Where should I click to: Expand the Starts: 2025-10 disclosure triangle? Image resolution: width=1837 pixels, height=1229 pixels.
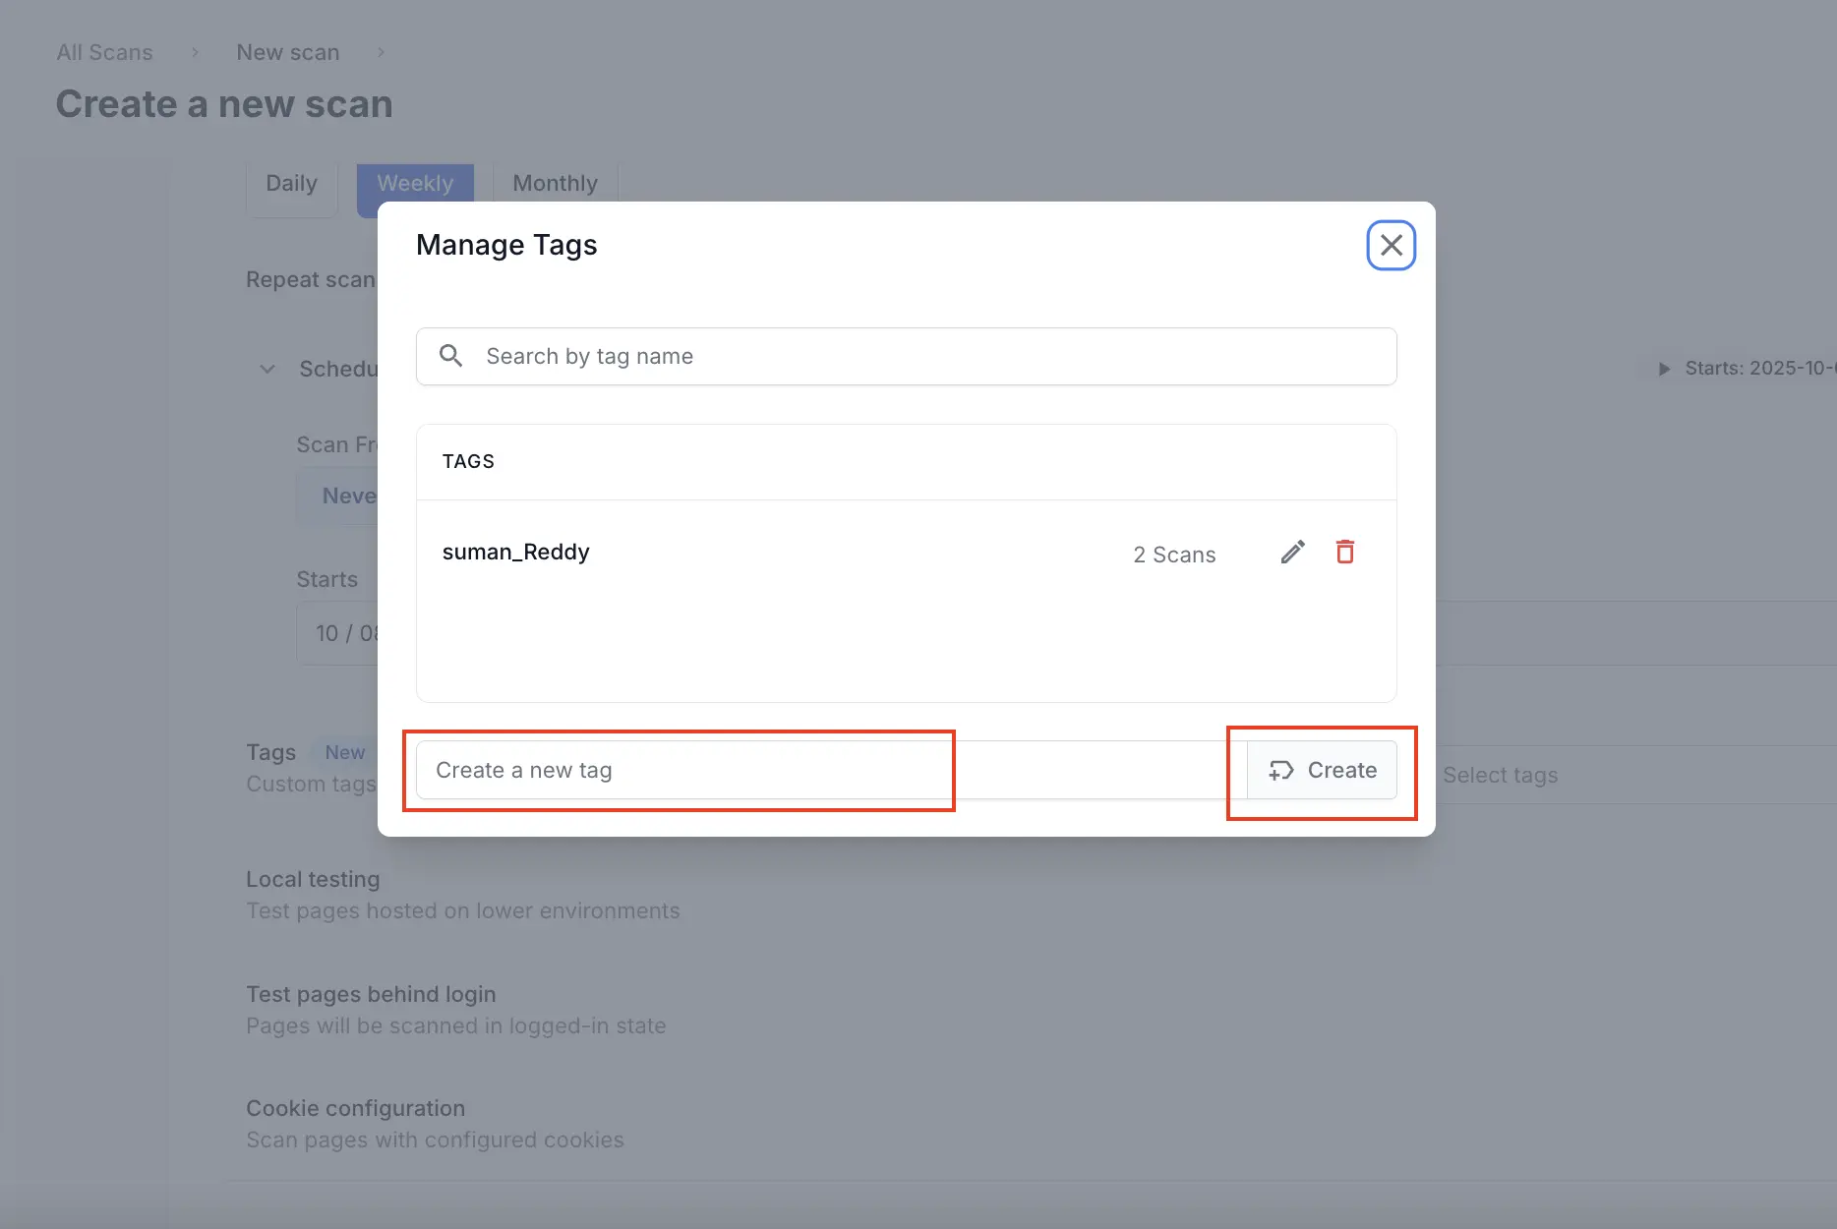coord(1664,369)
